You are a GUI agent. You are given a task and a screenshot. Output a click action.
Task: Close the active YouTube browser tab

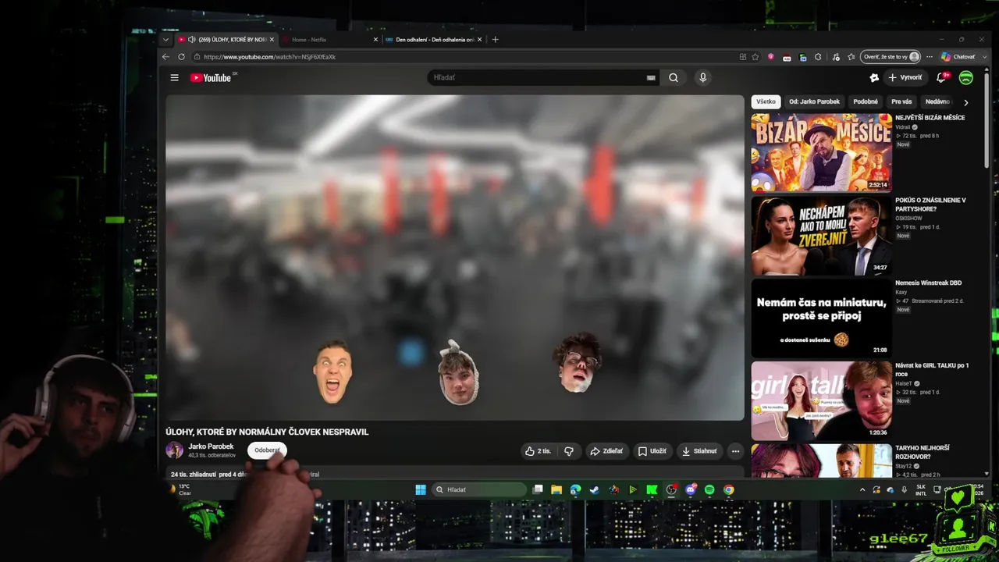click(x=272, y=40)
